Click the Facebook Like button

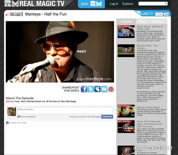click(159, 14)
